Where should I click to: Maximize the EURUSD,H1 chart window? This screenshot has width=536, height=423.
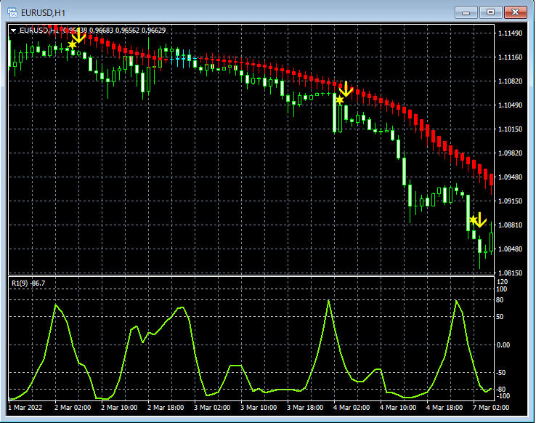[x=490, y=12]
